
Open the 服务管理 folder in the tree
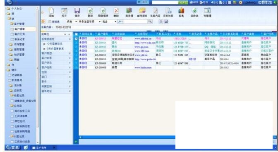click(x=19, y=50)
